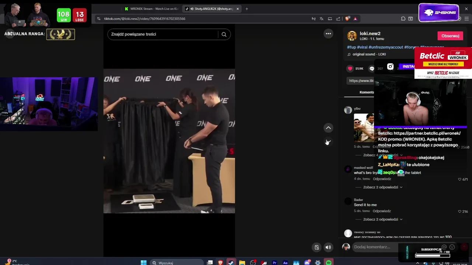Open Steam from the taskbar
The image size is (472, 265).
[x=231, y=262]
